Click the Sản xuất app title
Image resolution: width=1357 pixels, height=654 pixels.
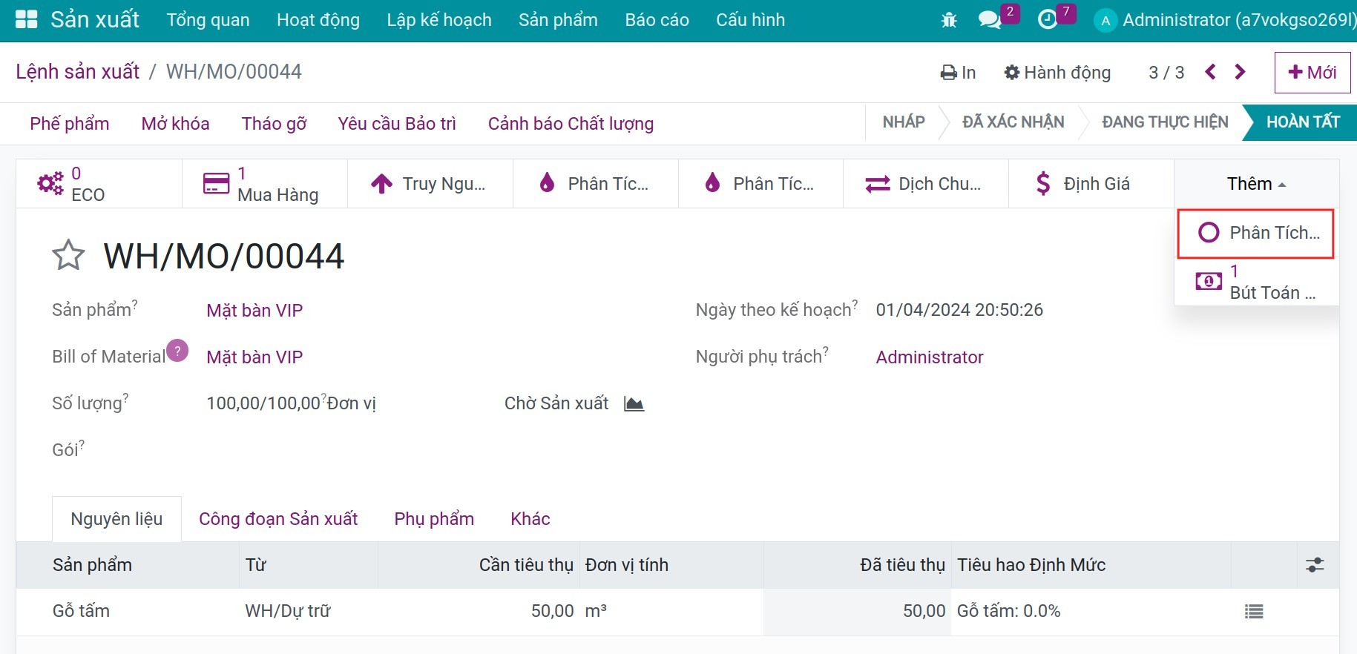pos(95,20)
